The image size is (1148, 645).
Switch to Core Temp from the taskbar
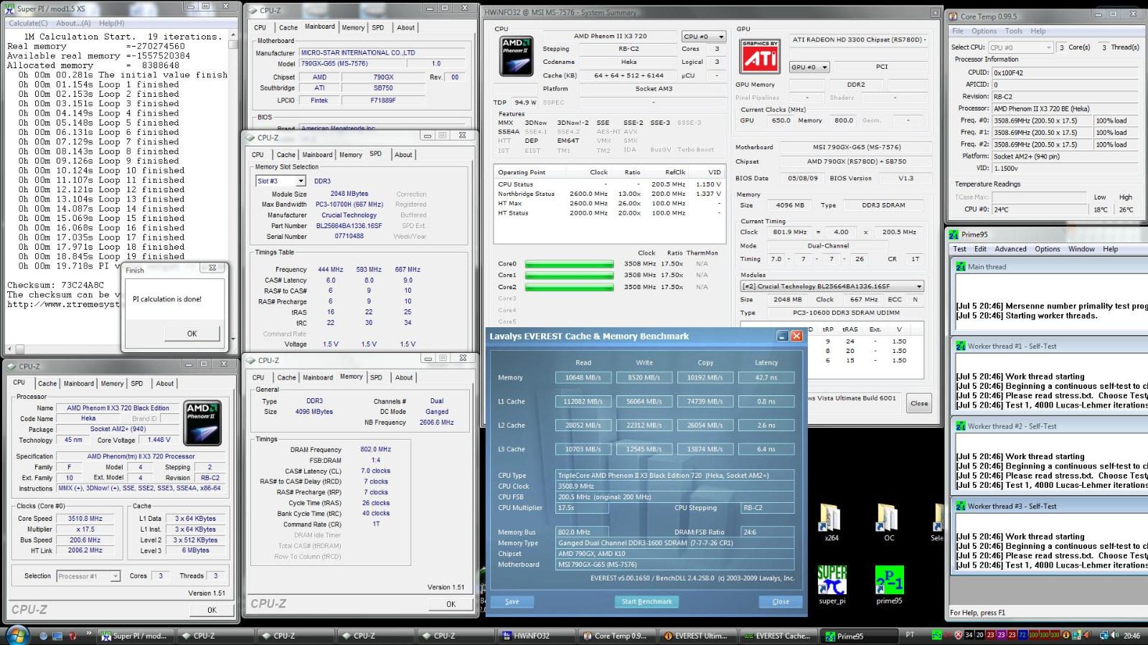coord(615,636)
